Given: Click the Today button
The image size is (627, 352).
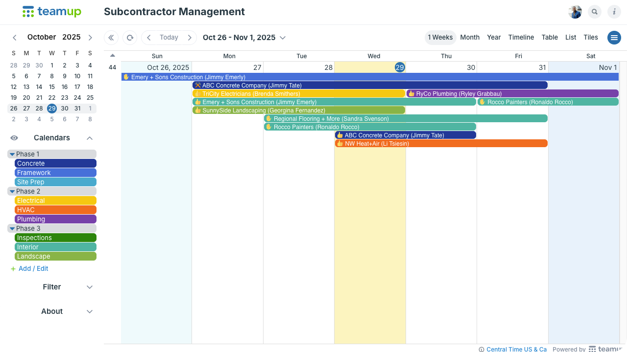Looking at the screenshot, I should tap(169, 38).
